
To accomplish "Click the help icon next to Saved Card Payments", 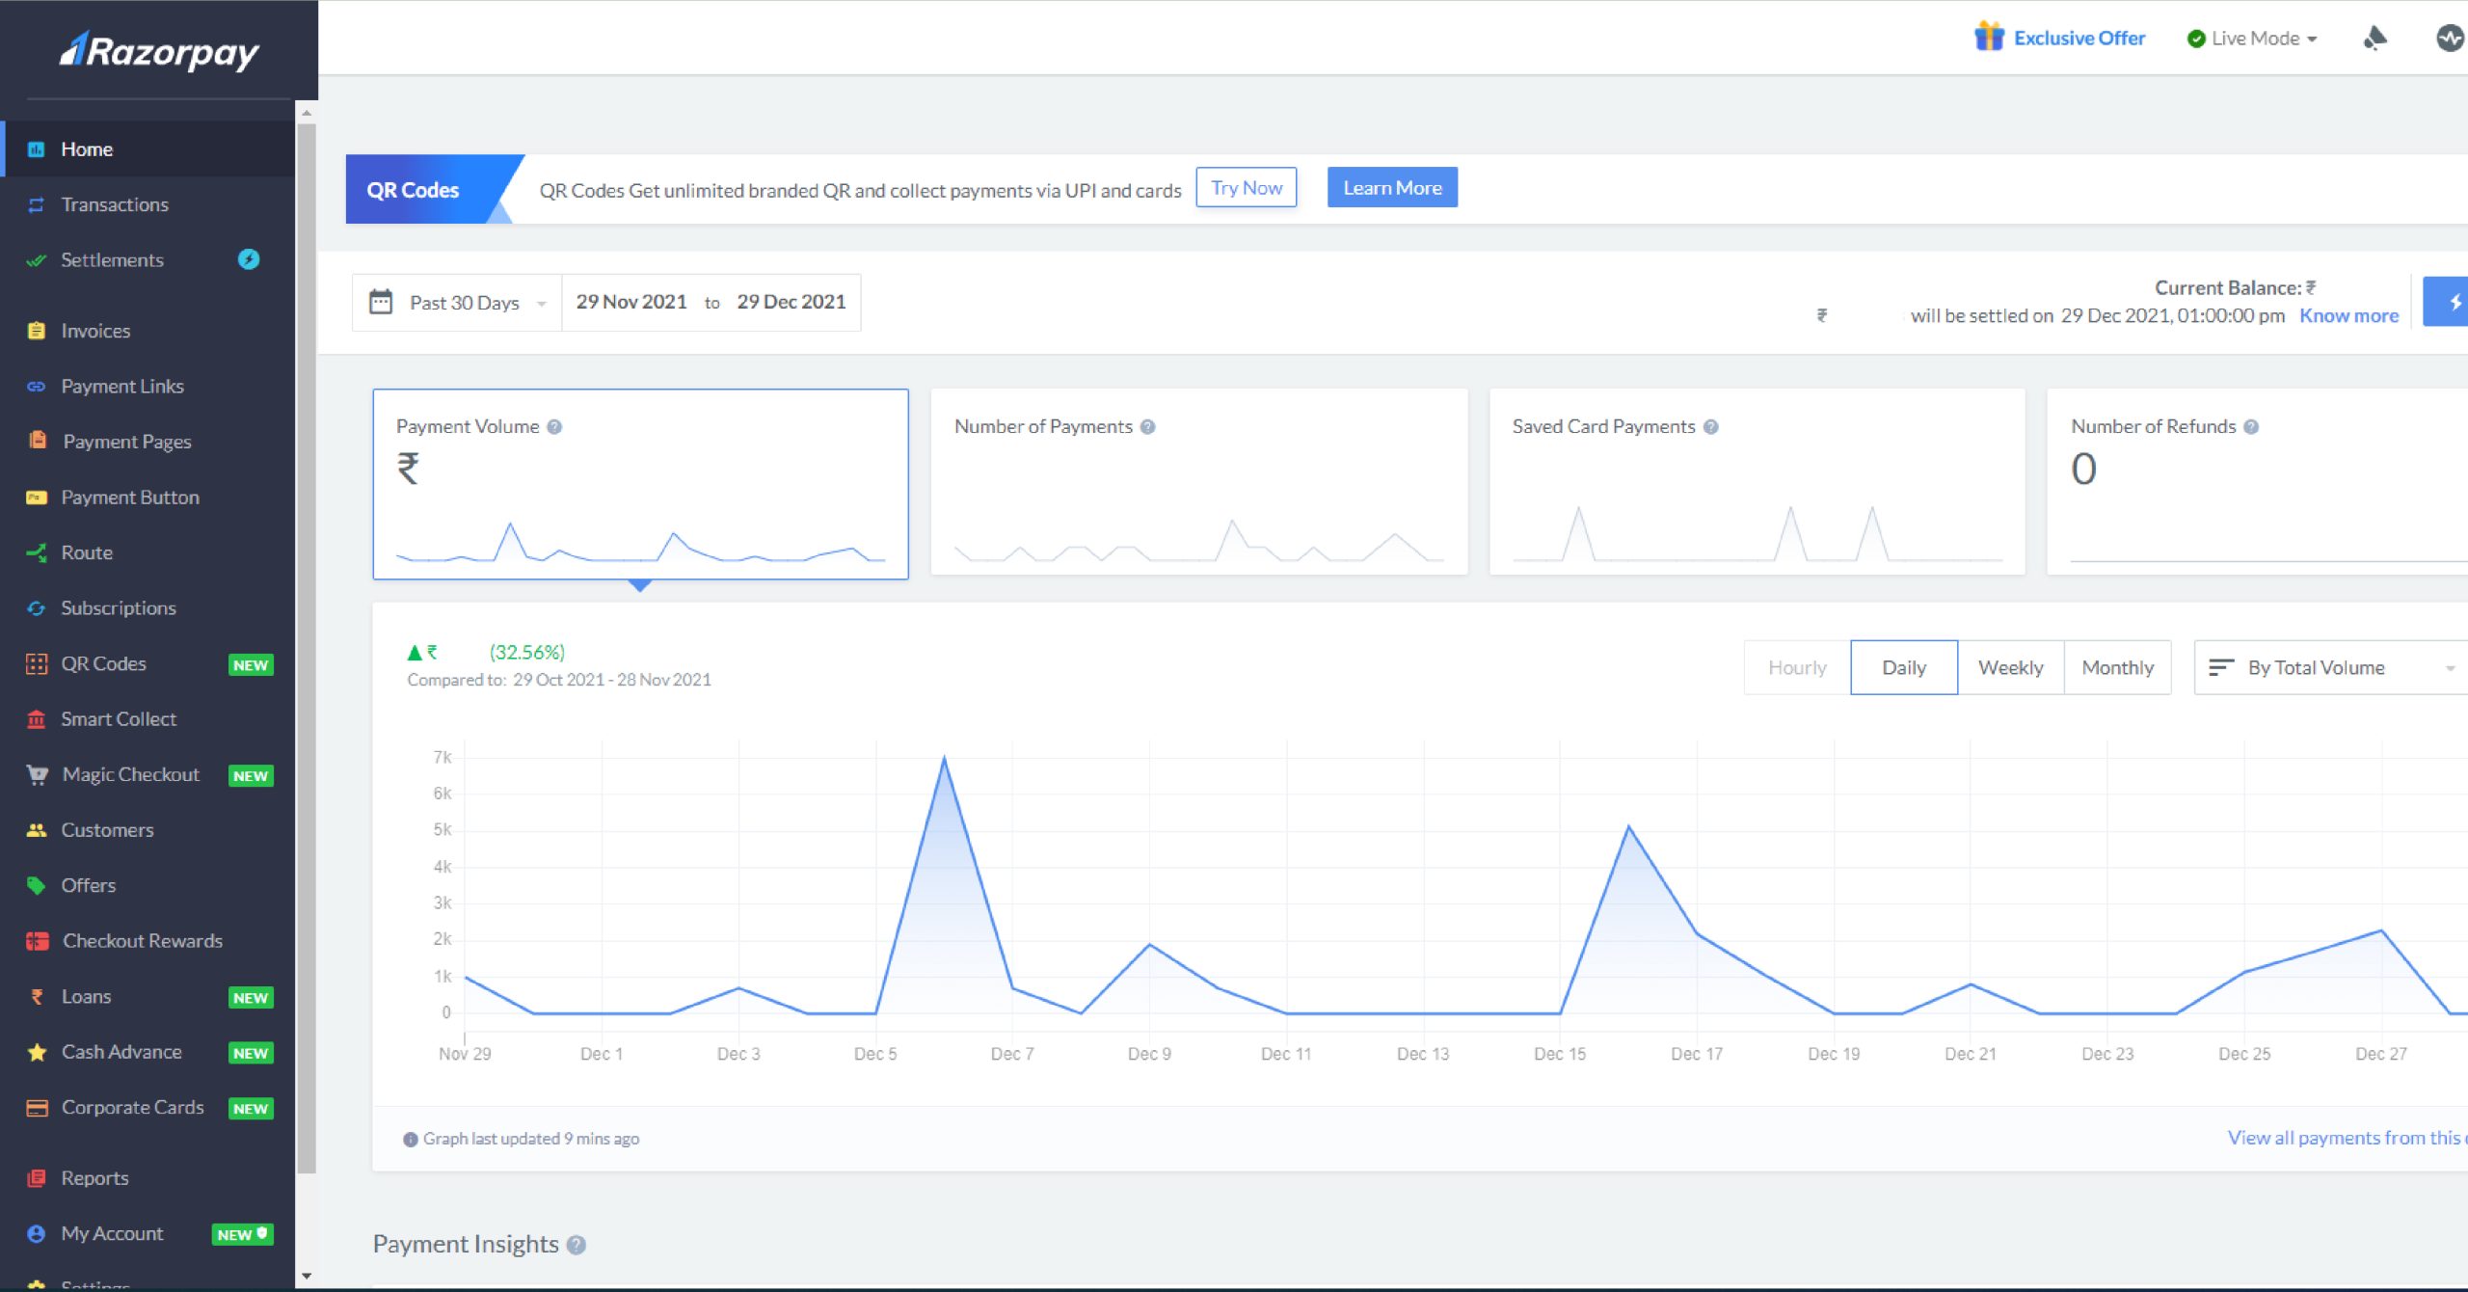I will (1710, 427).
